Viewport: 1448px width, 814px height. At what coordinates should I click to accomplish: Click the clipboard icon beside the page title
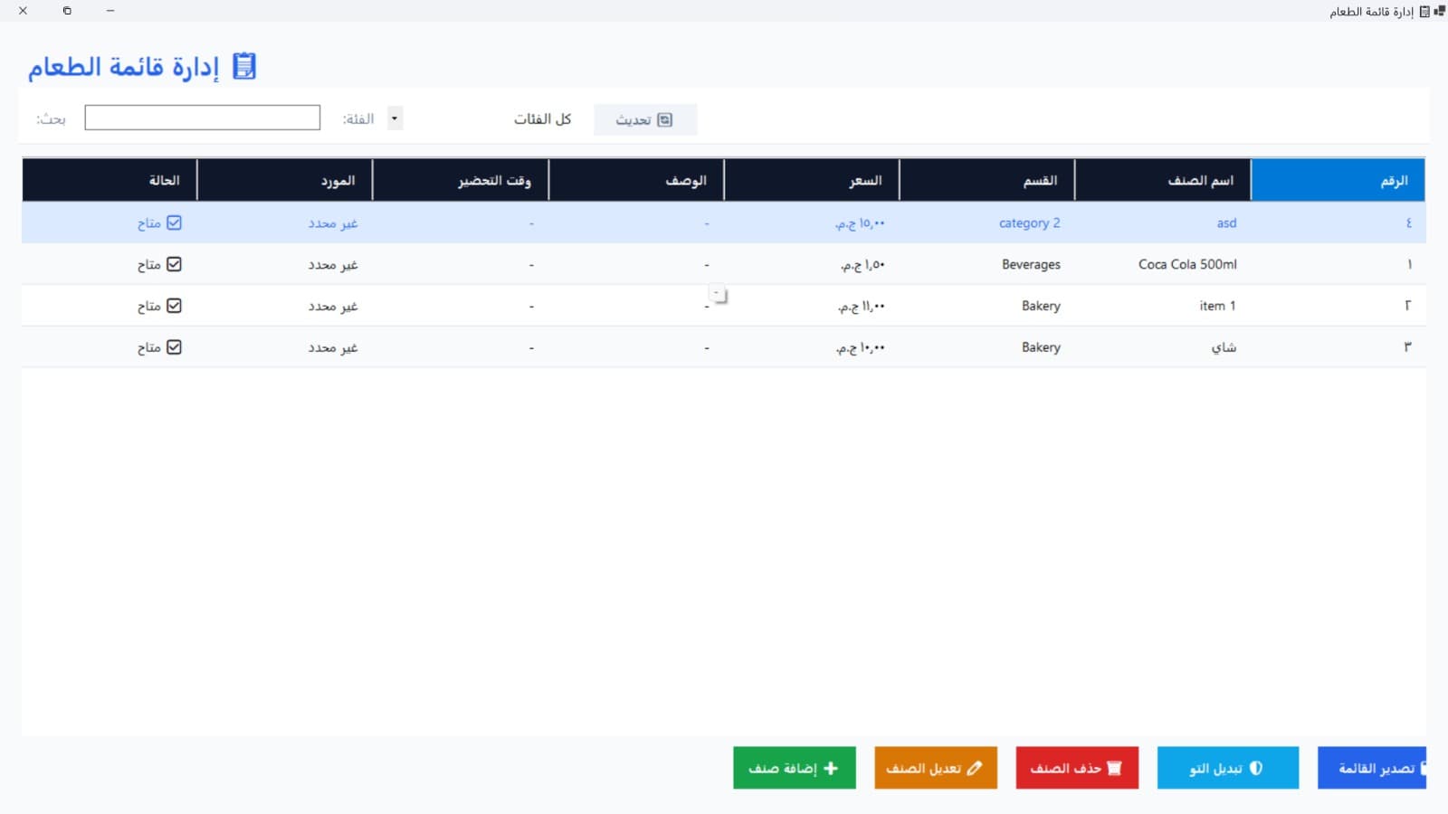coord(244,66)
